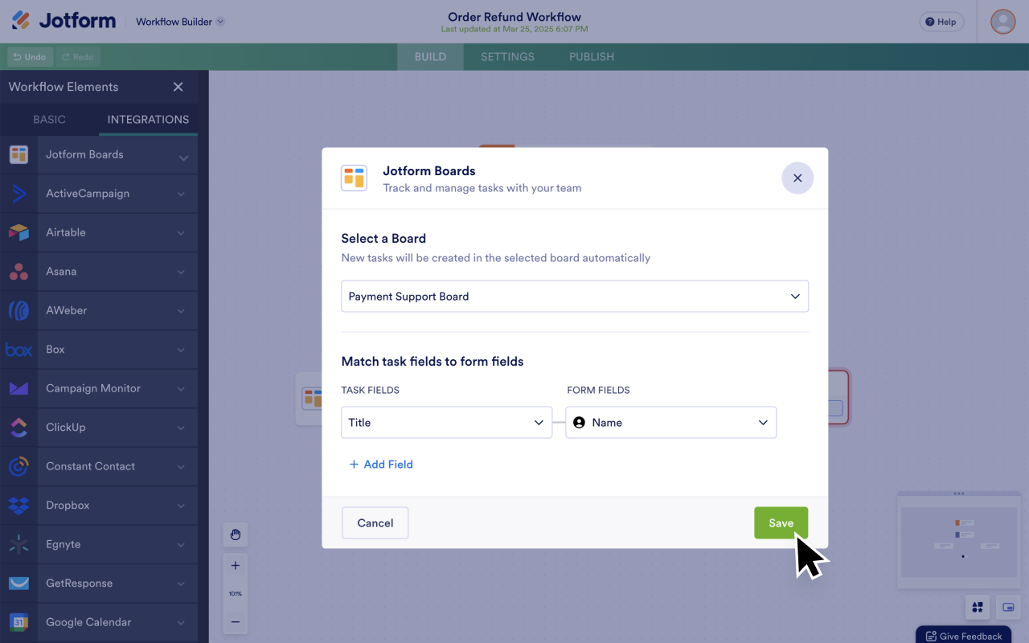Expand the ActiveCampaign integration

[181, 194]
